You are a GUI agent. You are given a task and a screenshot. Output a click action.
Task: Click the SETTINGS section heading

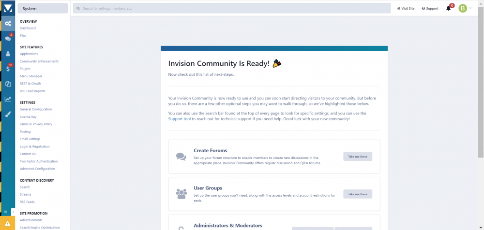click(28, 102)
